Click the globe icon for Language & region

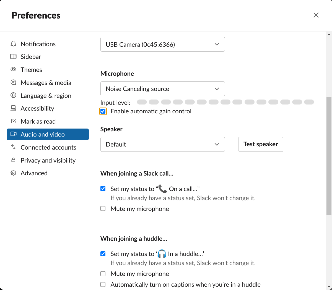(x=13, y=95)
